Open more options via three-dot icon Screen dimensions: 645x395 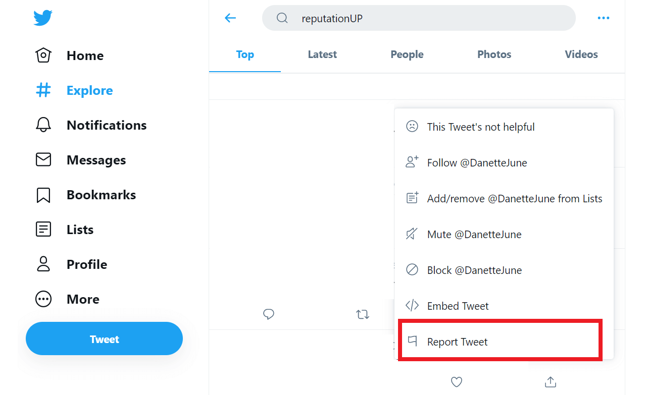pos(604,18)
